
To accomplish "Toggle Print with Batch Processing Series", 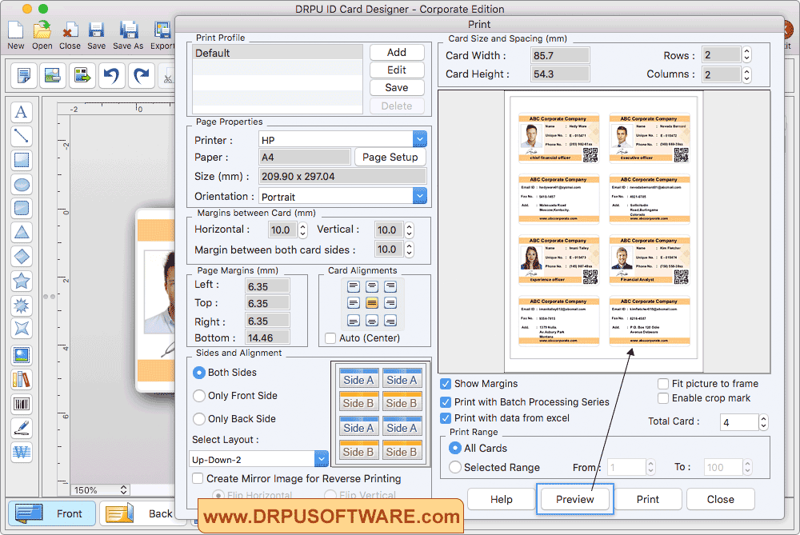I will (x=446, y=402).
